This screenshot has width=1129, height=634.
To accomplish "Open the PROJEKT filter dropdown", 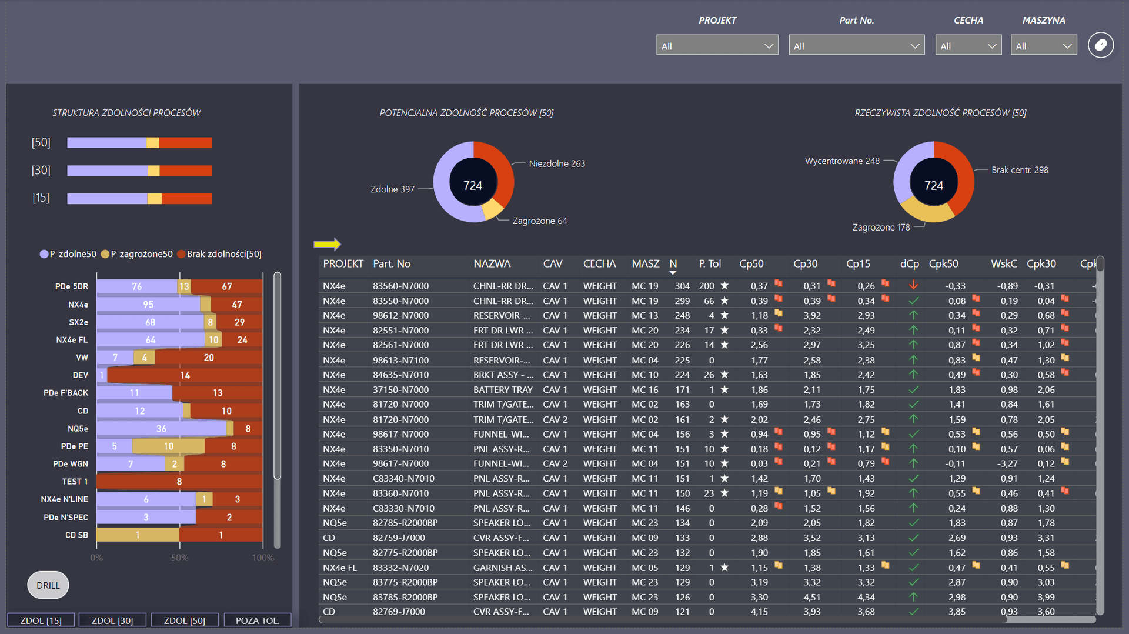I will tap(717, 46).
